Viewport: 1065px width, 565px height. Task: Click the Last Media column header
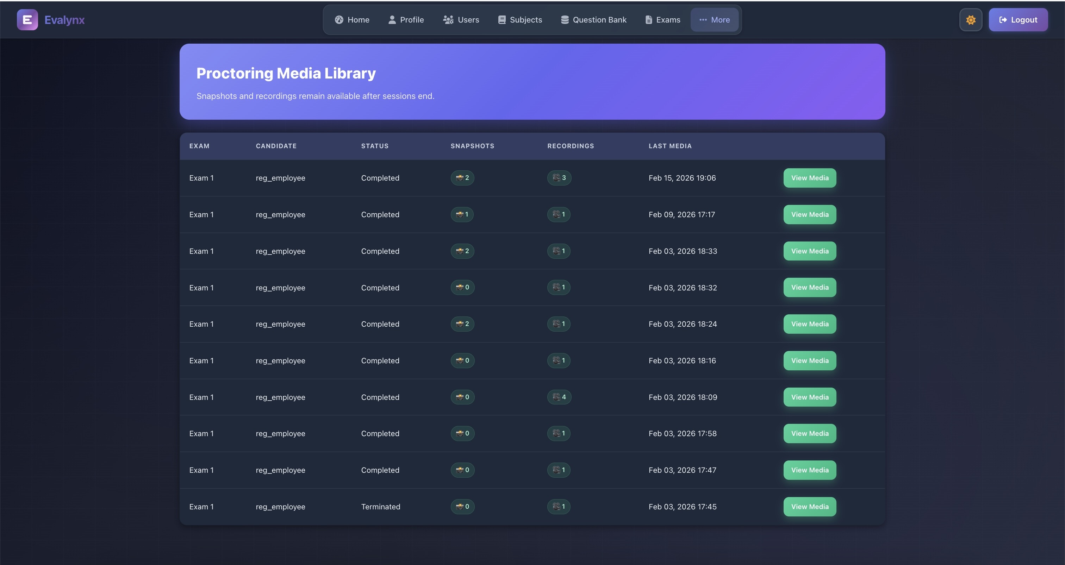[670, 146]
